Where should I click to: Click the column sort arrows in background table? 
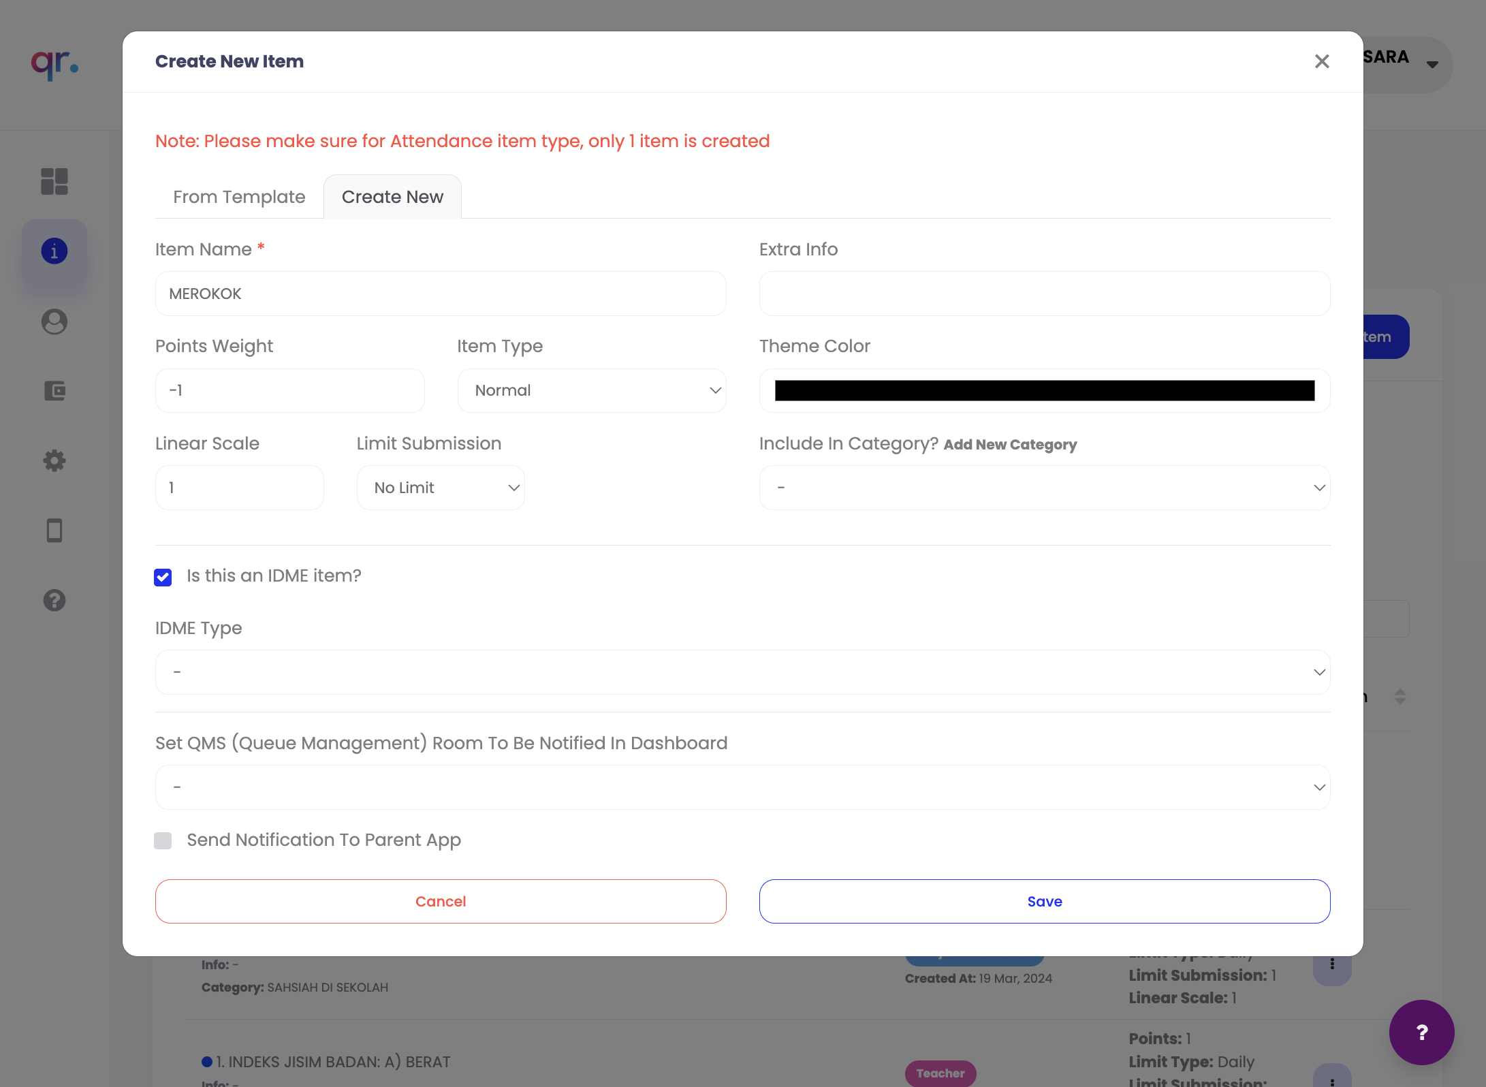[x=1400, y=696]
